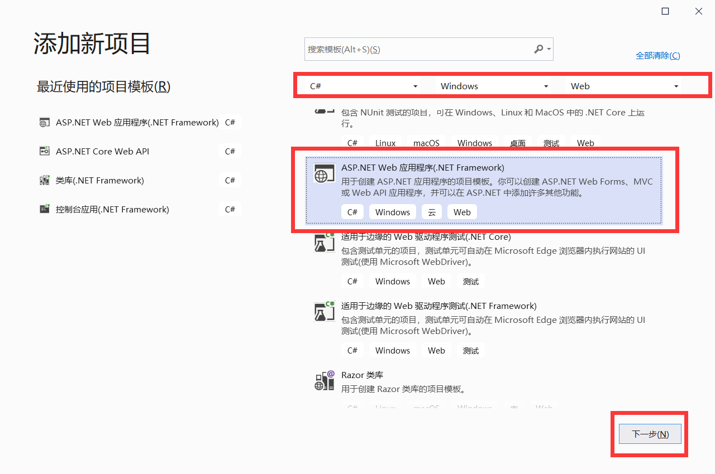Open the Web project type filter dropdown
Image resolution: width=715 pixels, height=474 pixels.
coord(625,86)
